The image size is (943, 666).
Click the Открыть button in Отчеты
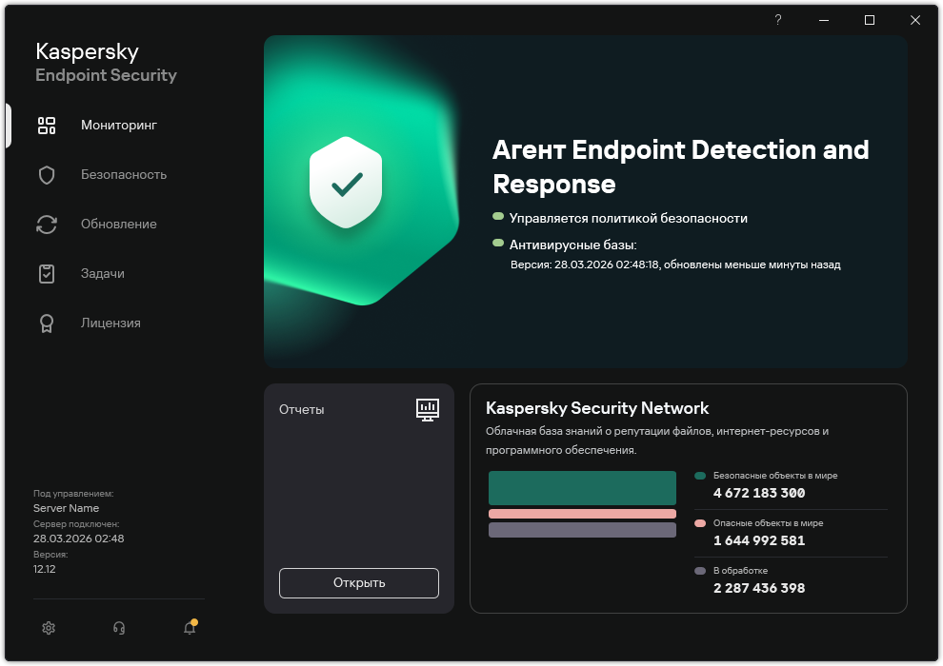359,583
